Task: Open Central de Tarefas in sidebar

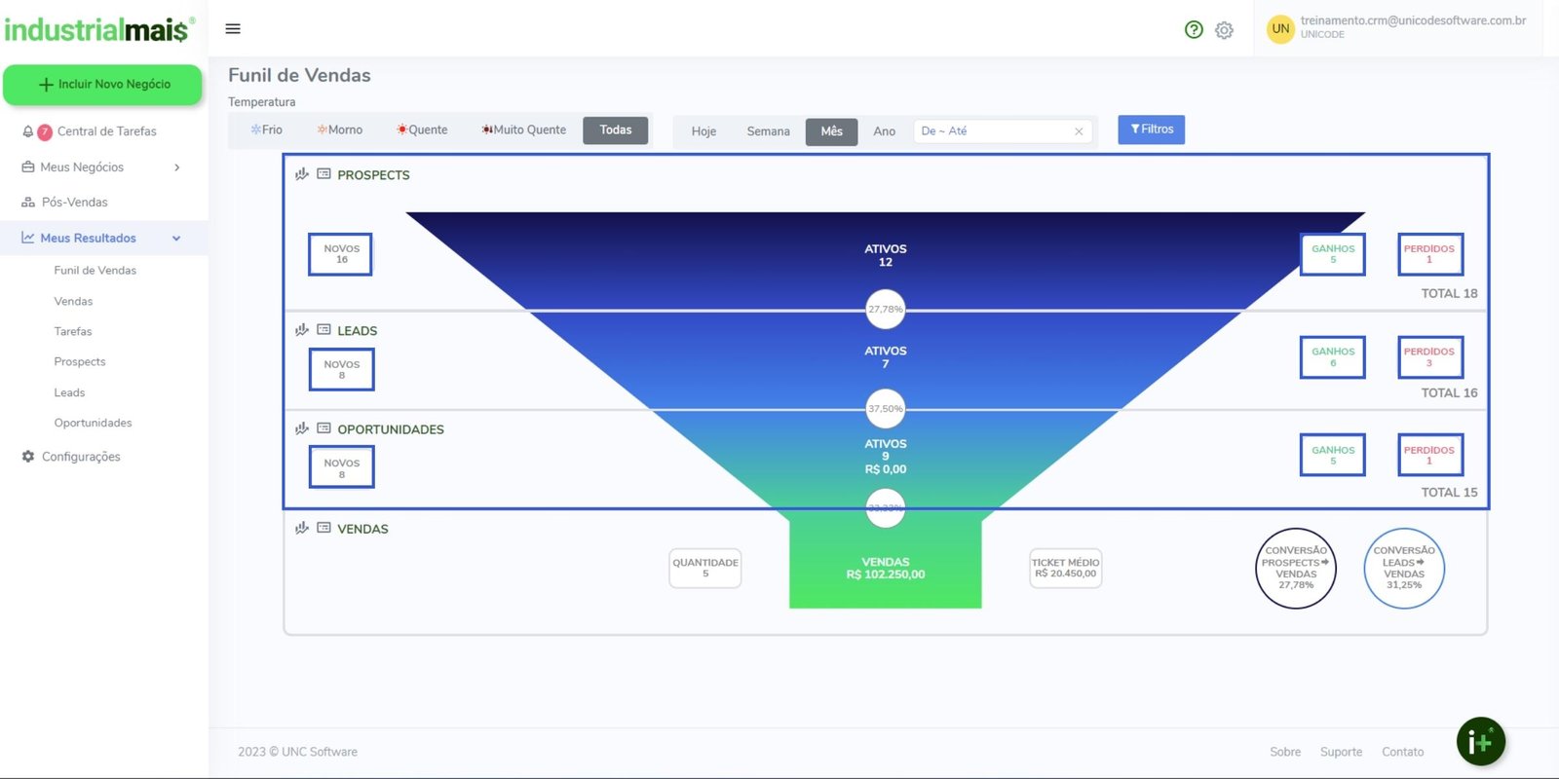Action: coord(106,131)
